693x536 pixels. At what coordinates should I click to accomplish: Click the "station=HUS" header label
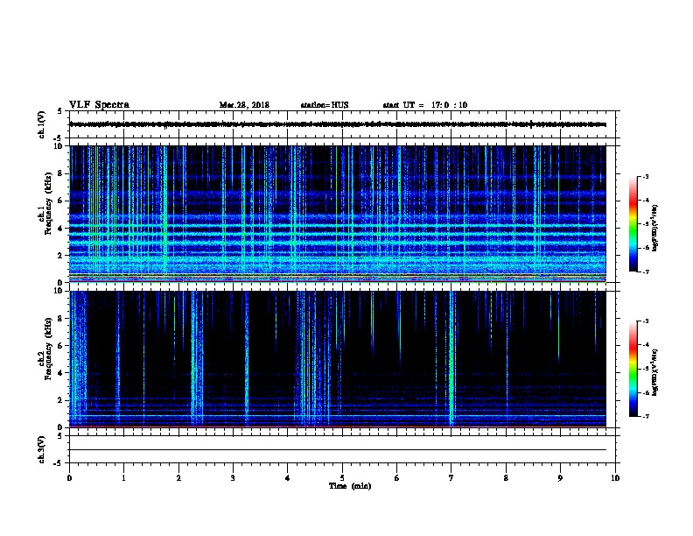click(325, 105)
